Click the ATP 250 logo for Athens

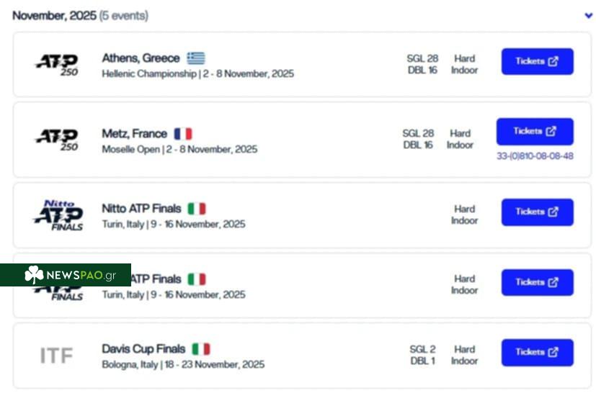pyautogui.click(x=57, y=65)
